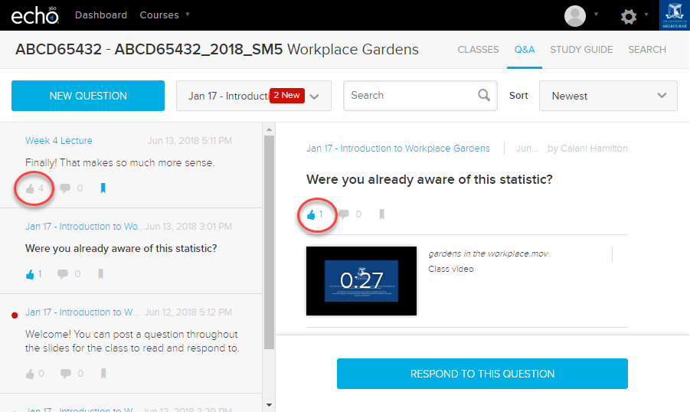Click the echo360 logo

[x=34, y=15]
